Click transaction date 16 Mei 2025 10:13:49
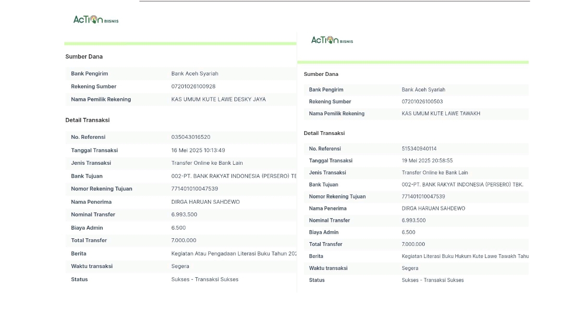 point(198,150)
